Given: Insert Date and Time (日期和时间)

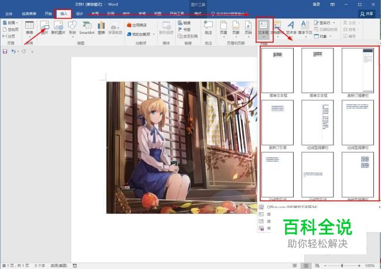Looking at the screenshot, I should click(325, 29).
